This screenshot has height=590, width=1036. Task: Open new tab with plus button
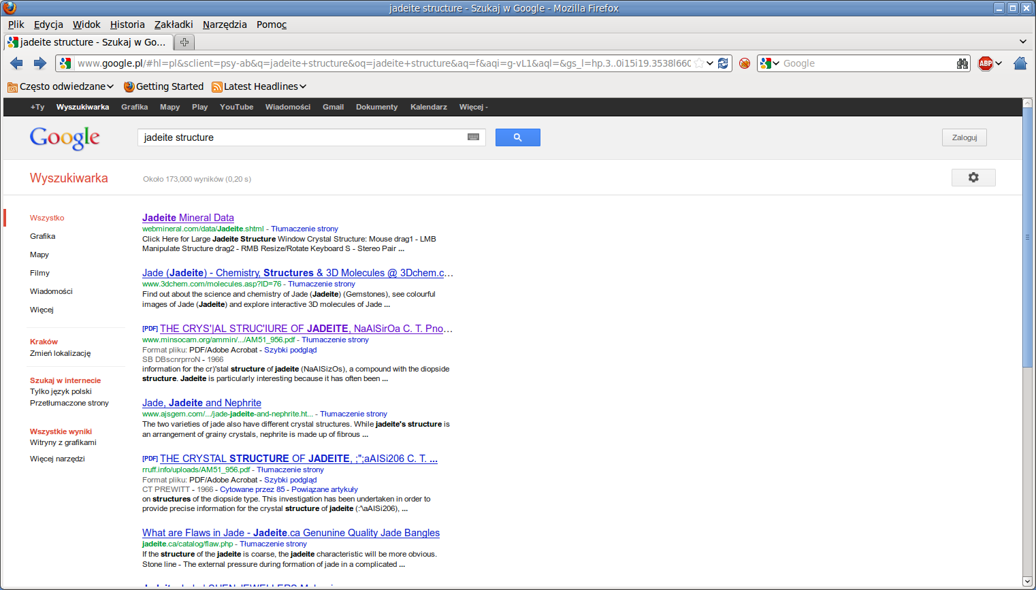point(184,42)
